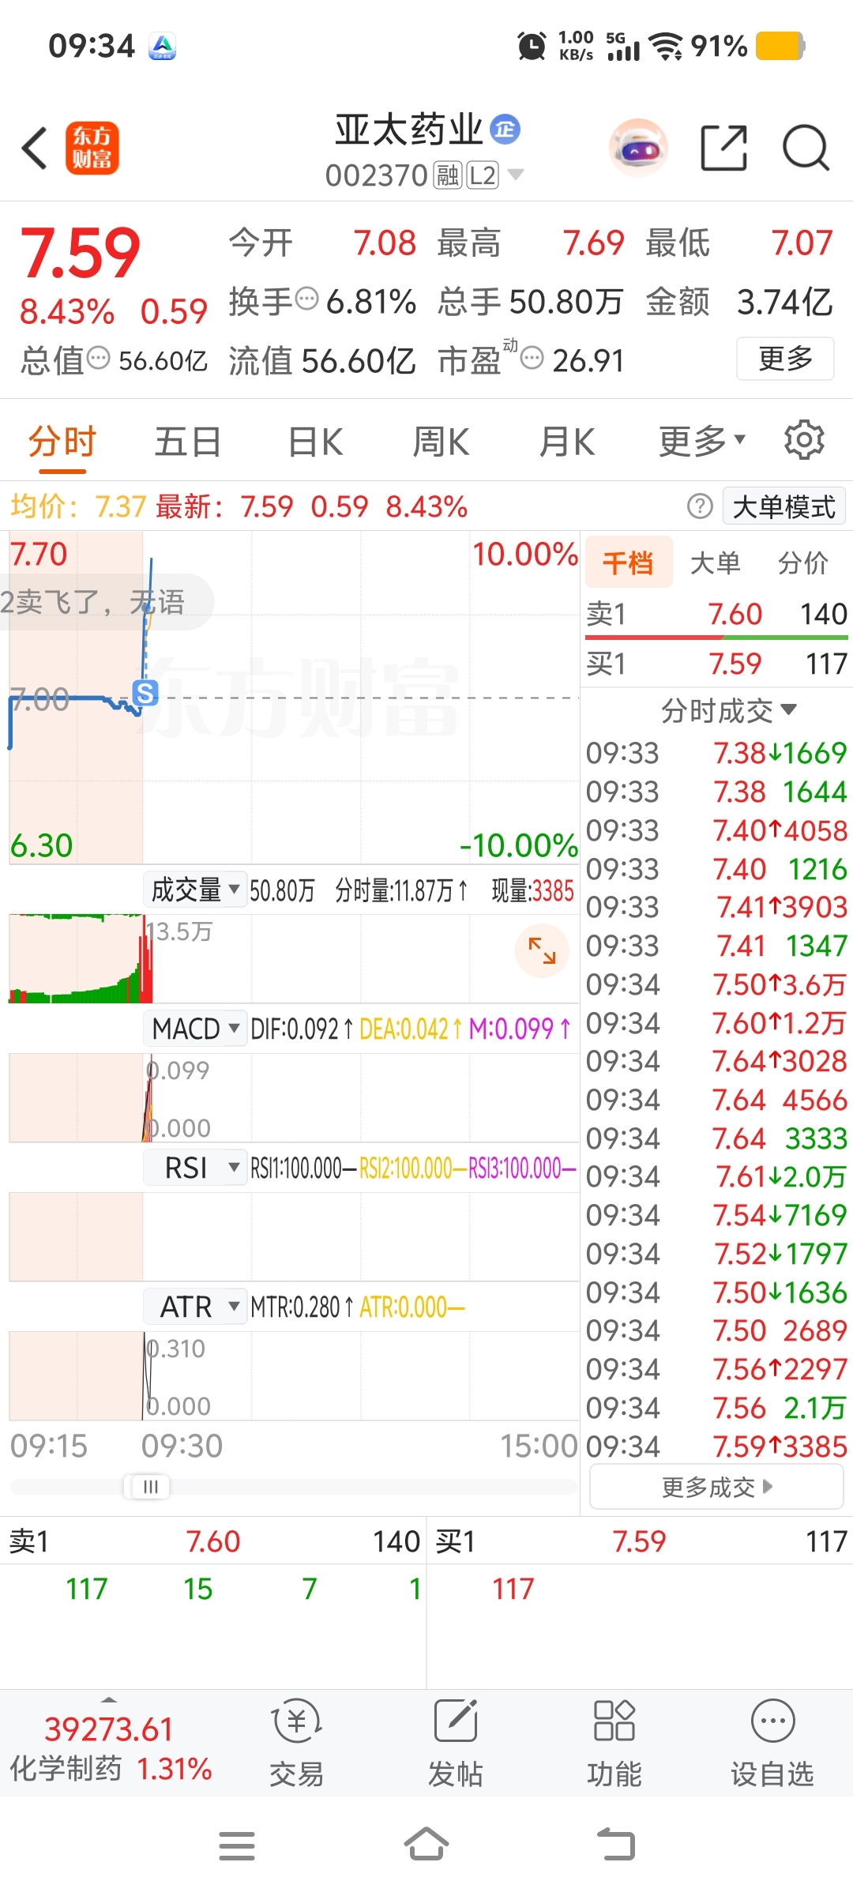
Task: Tap Android system back button
Action: [x=616, y=1845]
